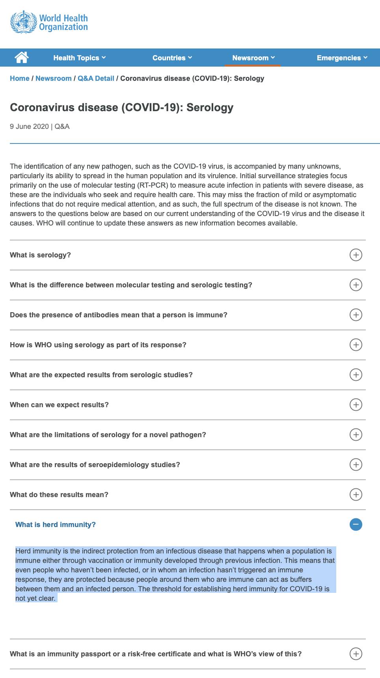This screenshot has height=678, width=380.
Task: Expand the Emergencies dropdown menu
Action: [342, 58]
